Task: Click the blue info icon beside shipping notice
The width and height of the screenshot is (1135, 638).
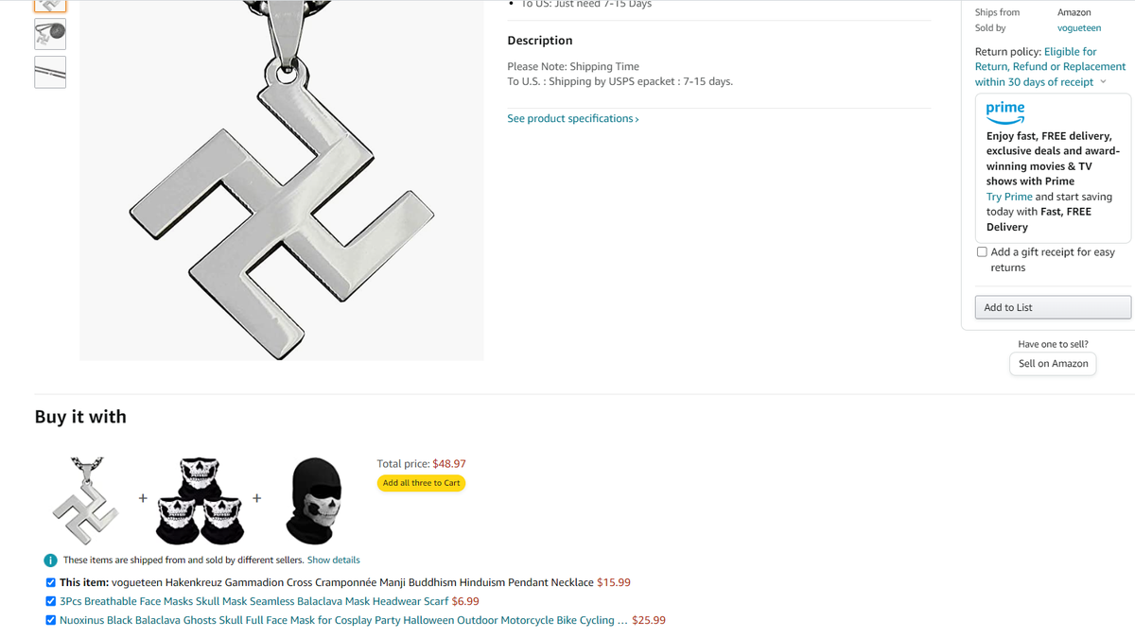Action: 51,560
